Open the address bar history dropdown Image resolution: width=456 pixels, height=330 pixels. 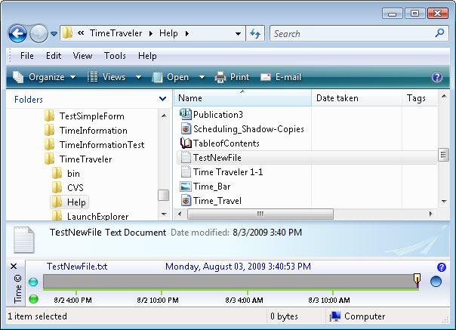238,34
